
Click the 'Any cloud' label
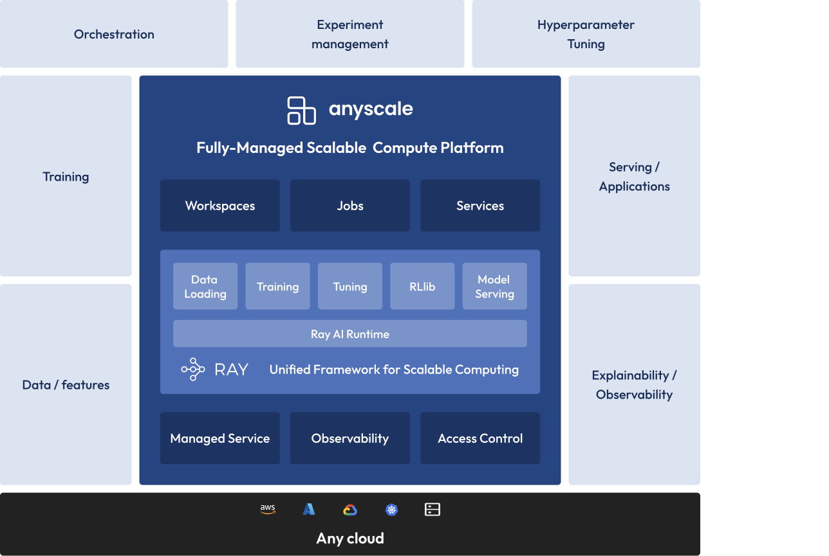click(x=350, y=538)
